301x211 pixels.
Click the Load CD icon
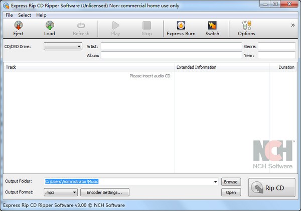tap(49, 26)
